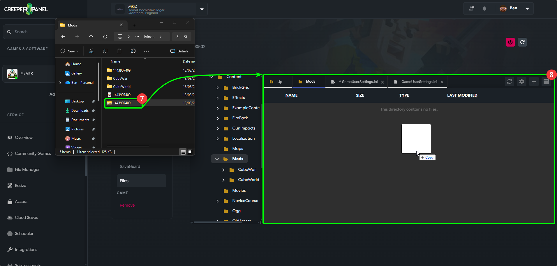Expand the CubeWar folder in tree

click(x=223, y=170)
